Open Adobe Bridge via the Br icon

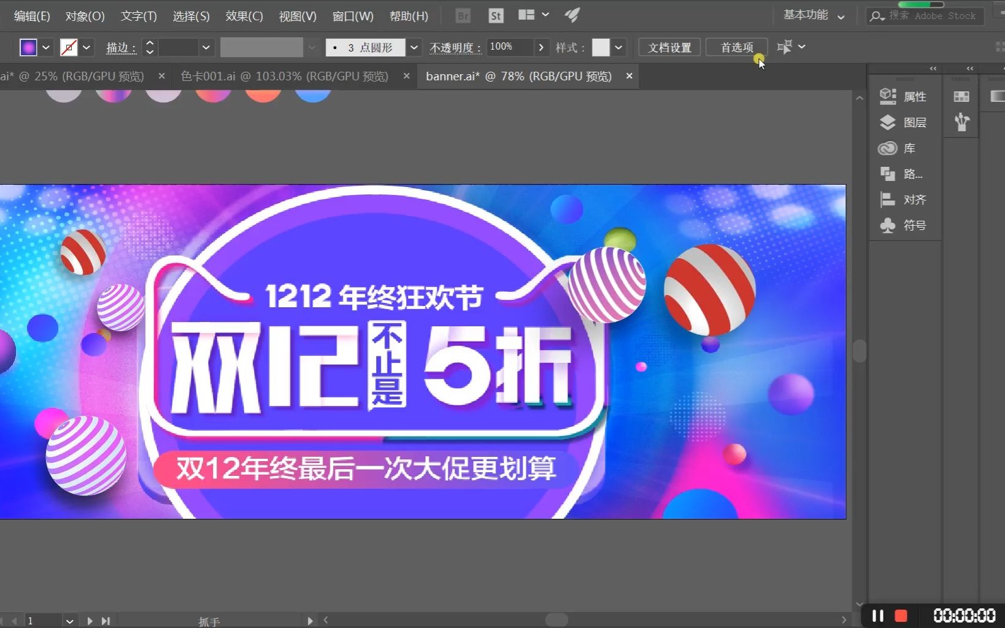(463, 16)
